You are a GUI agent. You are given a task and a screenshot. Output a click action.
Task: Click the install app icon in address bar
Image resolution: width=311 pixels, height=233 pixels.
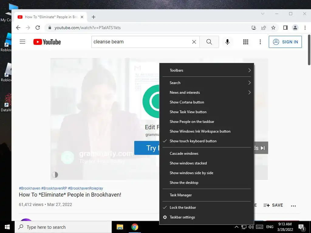(254, 28)
